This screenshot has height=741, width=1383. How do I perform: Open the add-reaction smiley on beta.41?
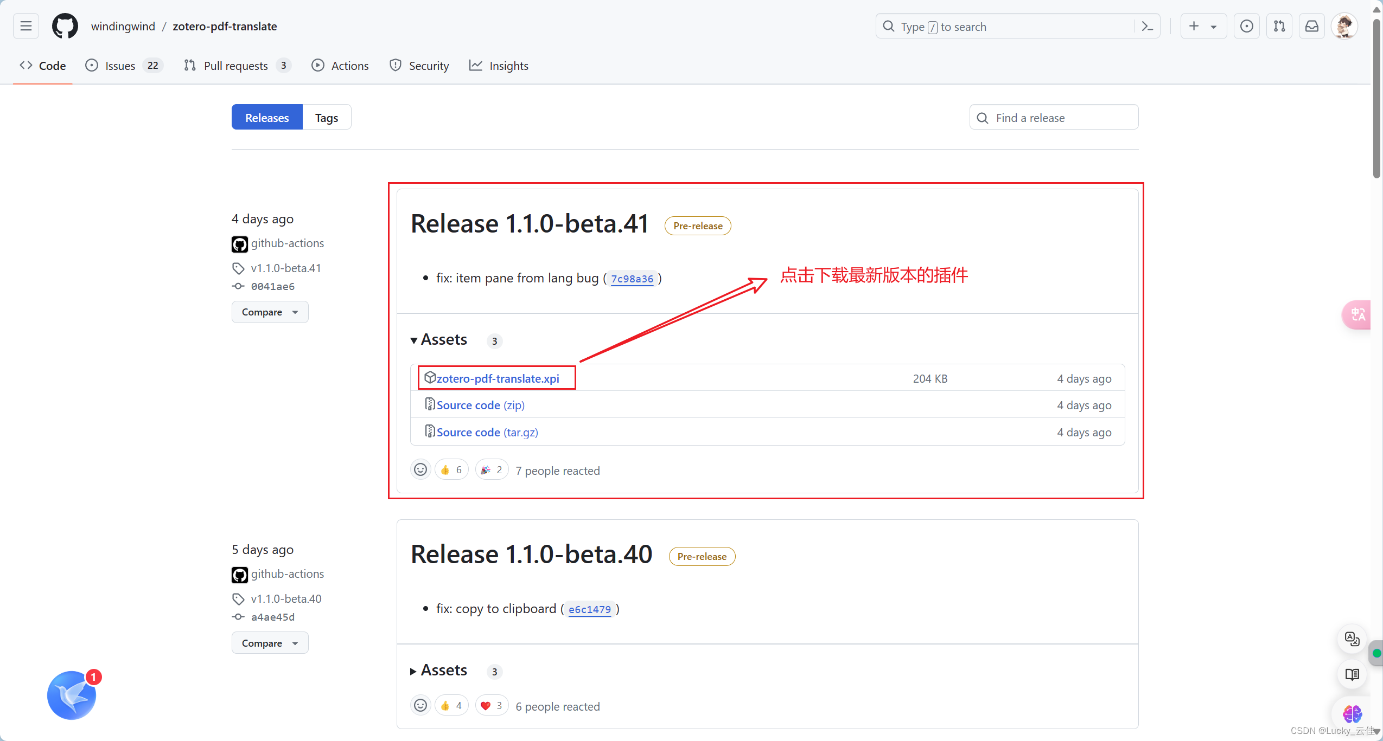click(x=420, y=470)
